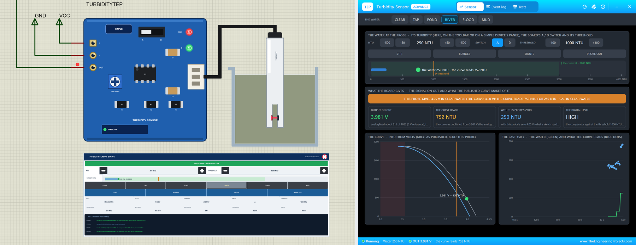Toggle the ADVANCE mode badge
The height and width of the screenshot is (245, 636).
pos(420,7)
